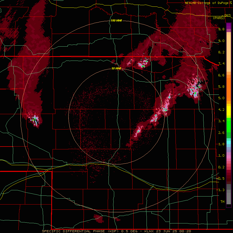Click the [PHAS] unit label
The image size is (233, 233).
[x=219, y=18]
